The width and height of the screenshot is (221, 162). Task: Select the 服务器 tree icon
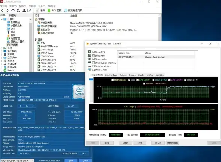coord(5,54)
